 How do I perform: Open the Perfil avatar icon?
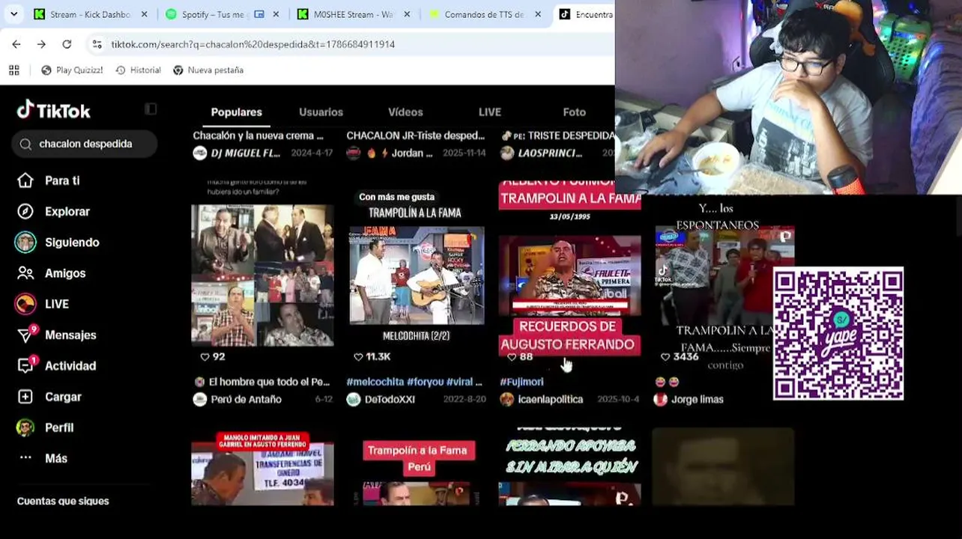point(25,427)
